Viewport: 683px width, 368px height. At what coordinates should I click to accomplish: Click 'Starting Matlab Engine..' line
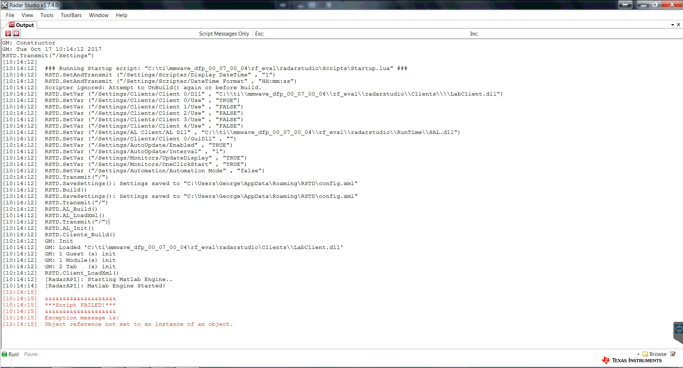109,279
